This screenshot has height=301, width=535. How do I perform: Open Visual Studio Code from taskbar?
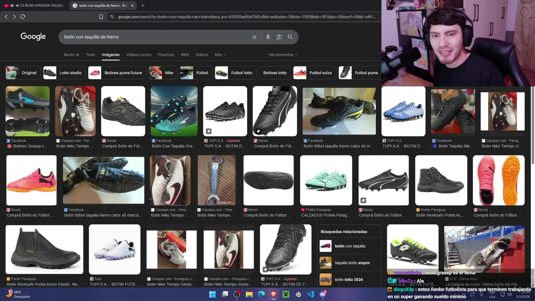click(311, 294)
